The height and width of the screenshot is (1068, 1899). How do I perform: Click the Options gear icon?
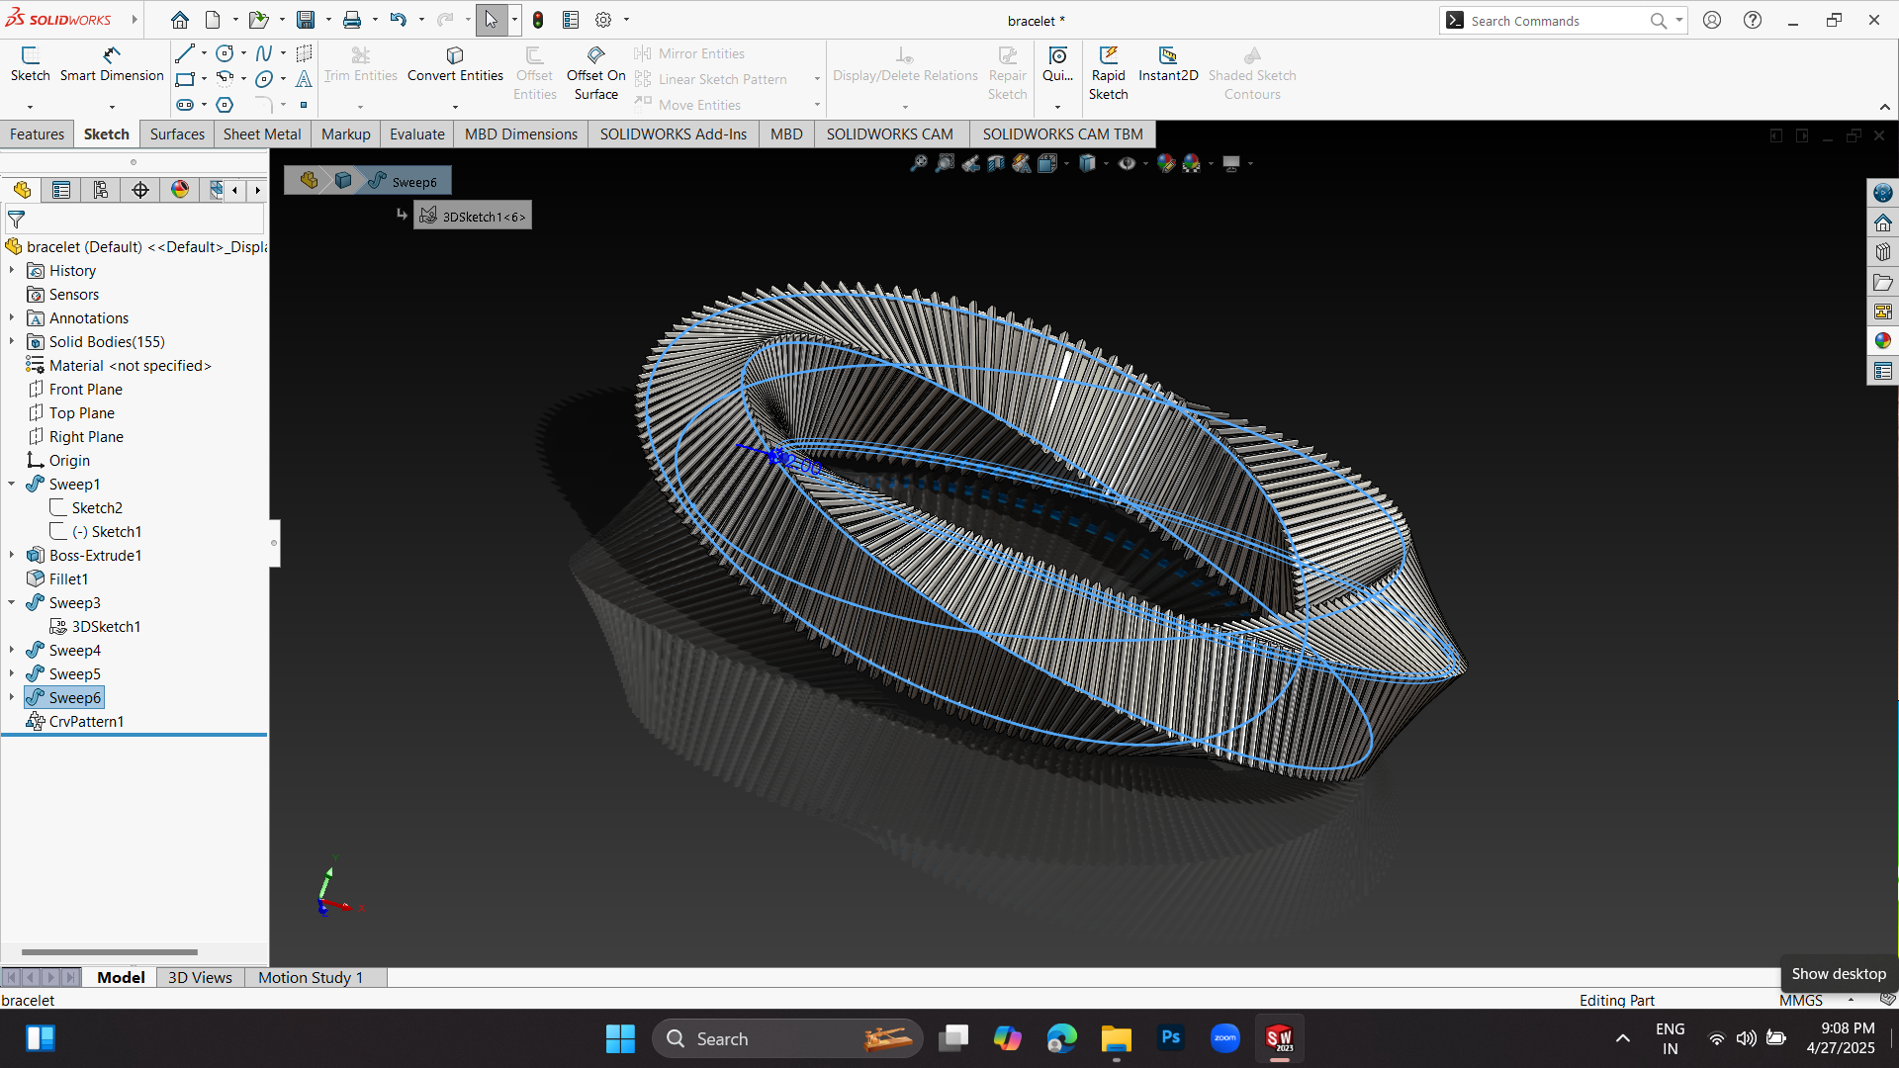coord(603,20)
